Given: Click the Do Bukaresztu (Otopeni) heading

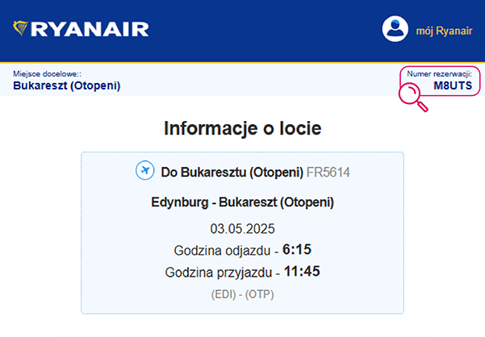Looking at the screenshot, I should [x=232, y=173].
